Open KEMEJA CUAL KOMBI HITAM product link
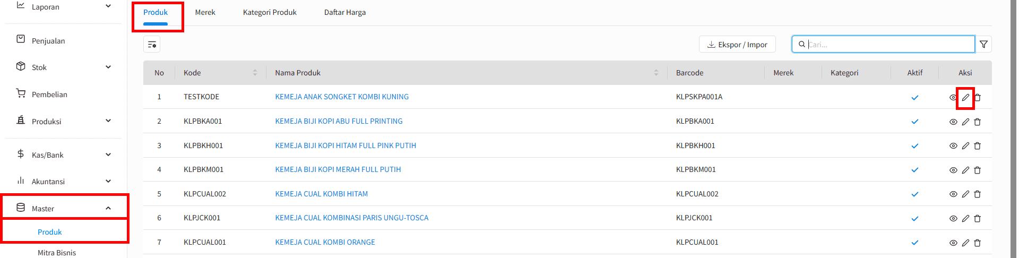This screenshot has height=258, width=1019. click(x=322, y=194)
